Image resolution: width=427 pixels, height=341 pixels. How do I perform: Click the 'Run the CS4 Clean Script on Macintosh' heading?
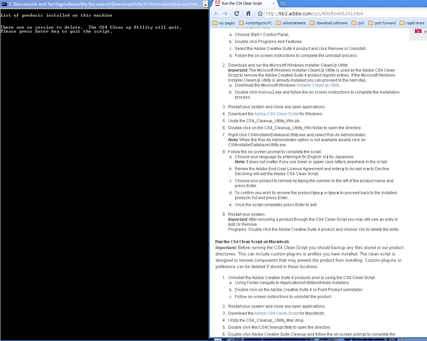pyautogui.click(x=252, y=242)
